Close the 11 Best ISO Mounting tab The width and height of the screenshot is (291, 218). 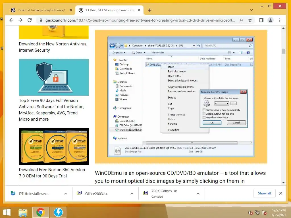(139, 10)
